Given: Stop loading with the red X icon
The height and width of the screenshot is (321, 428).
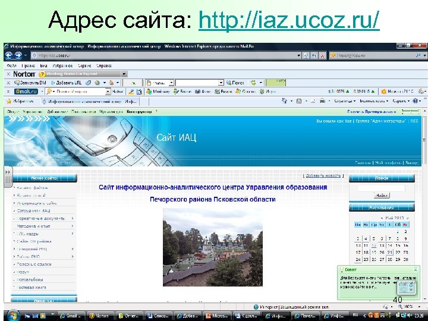Looking at the screenshot, I should pyautogui.click(x=322, y=56).
